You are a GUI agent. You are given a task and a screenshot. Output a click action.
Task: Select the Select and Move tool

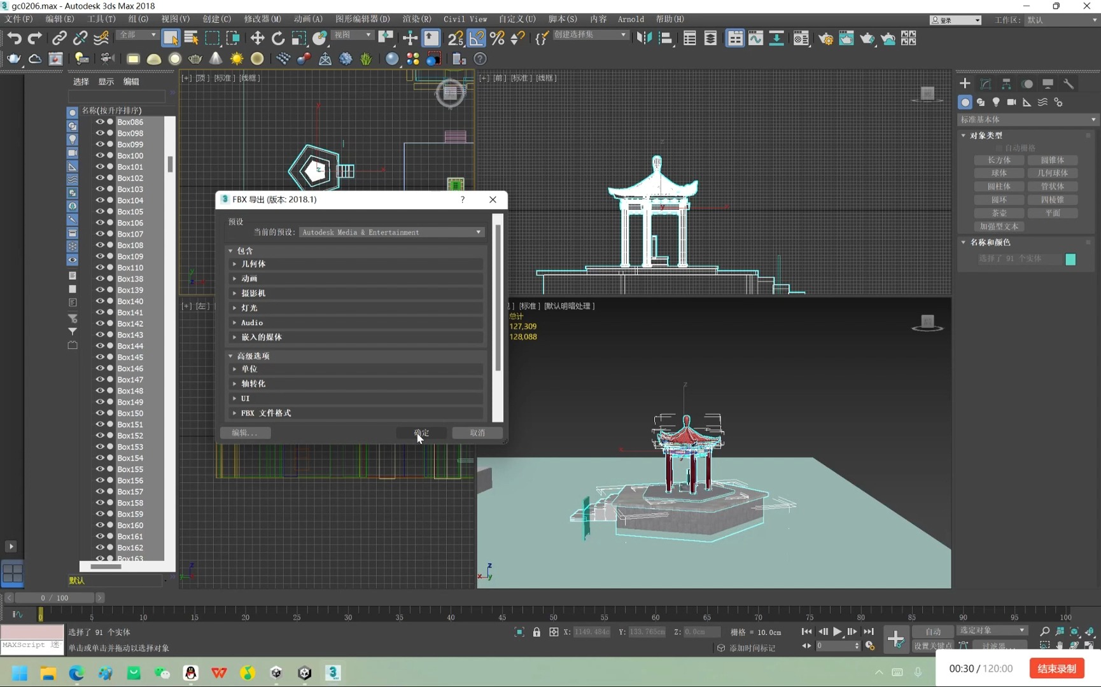tap(257, 38)
